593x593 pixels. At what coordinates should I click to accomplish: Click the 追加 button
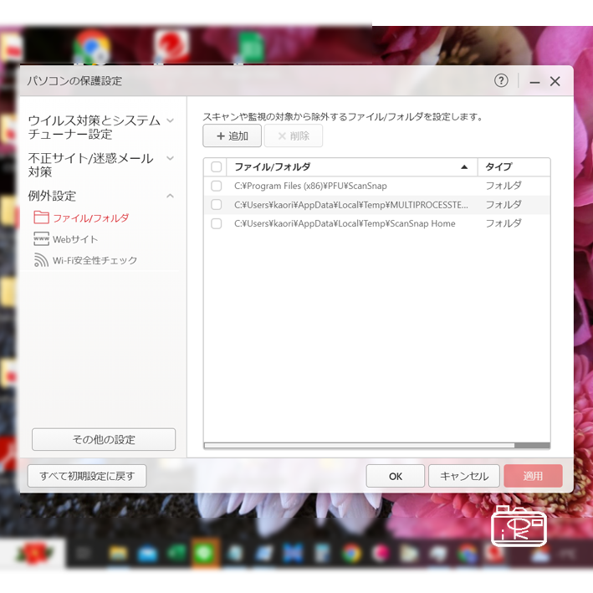(232, 136)
